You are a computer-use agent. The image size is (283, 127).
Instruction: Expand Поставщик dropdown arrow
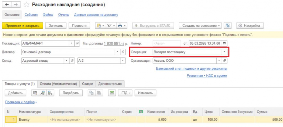coord(72,43)
